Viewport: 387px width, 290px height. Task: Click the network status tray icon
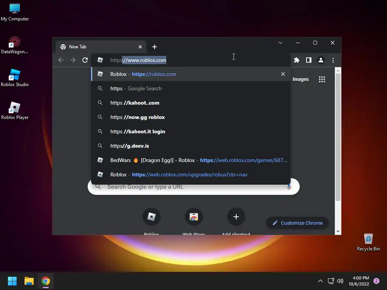coord(331,281)
